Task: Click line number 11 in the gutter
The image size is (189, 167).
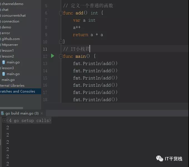Action: (x=45, y=49)
